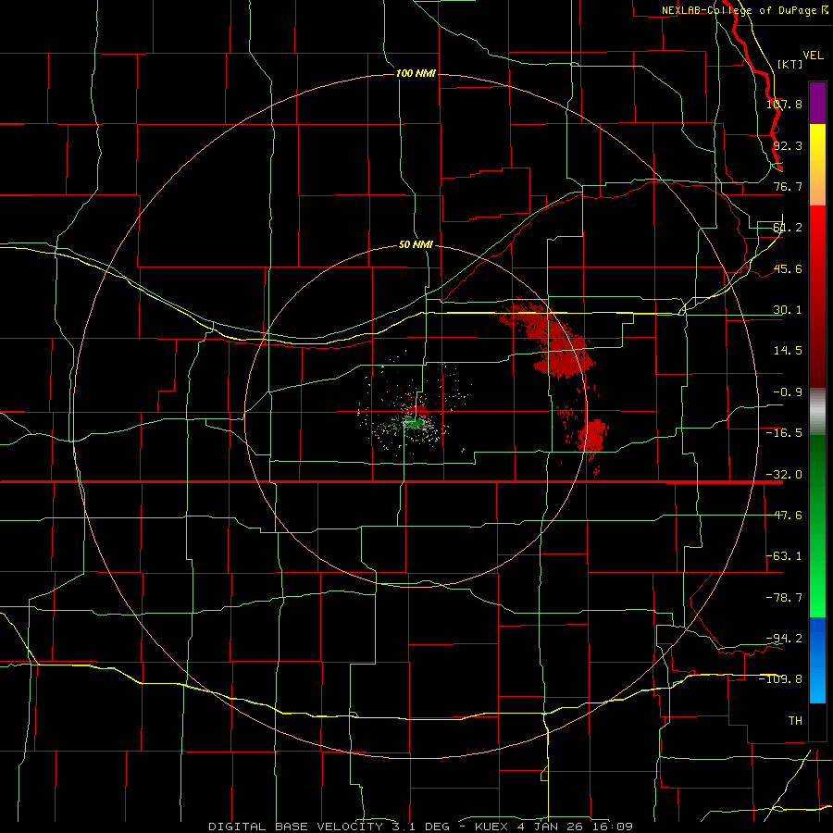
Task: Click the [KT] units label
Action: tap(790, 64)
